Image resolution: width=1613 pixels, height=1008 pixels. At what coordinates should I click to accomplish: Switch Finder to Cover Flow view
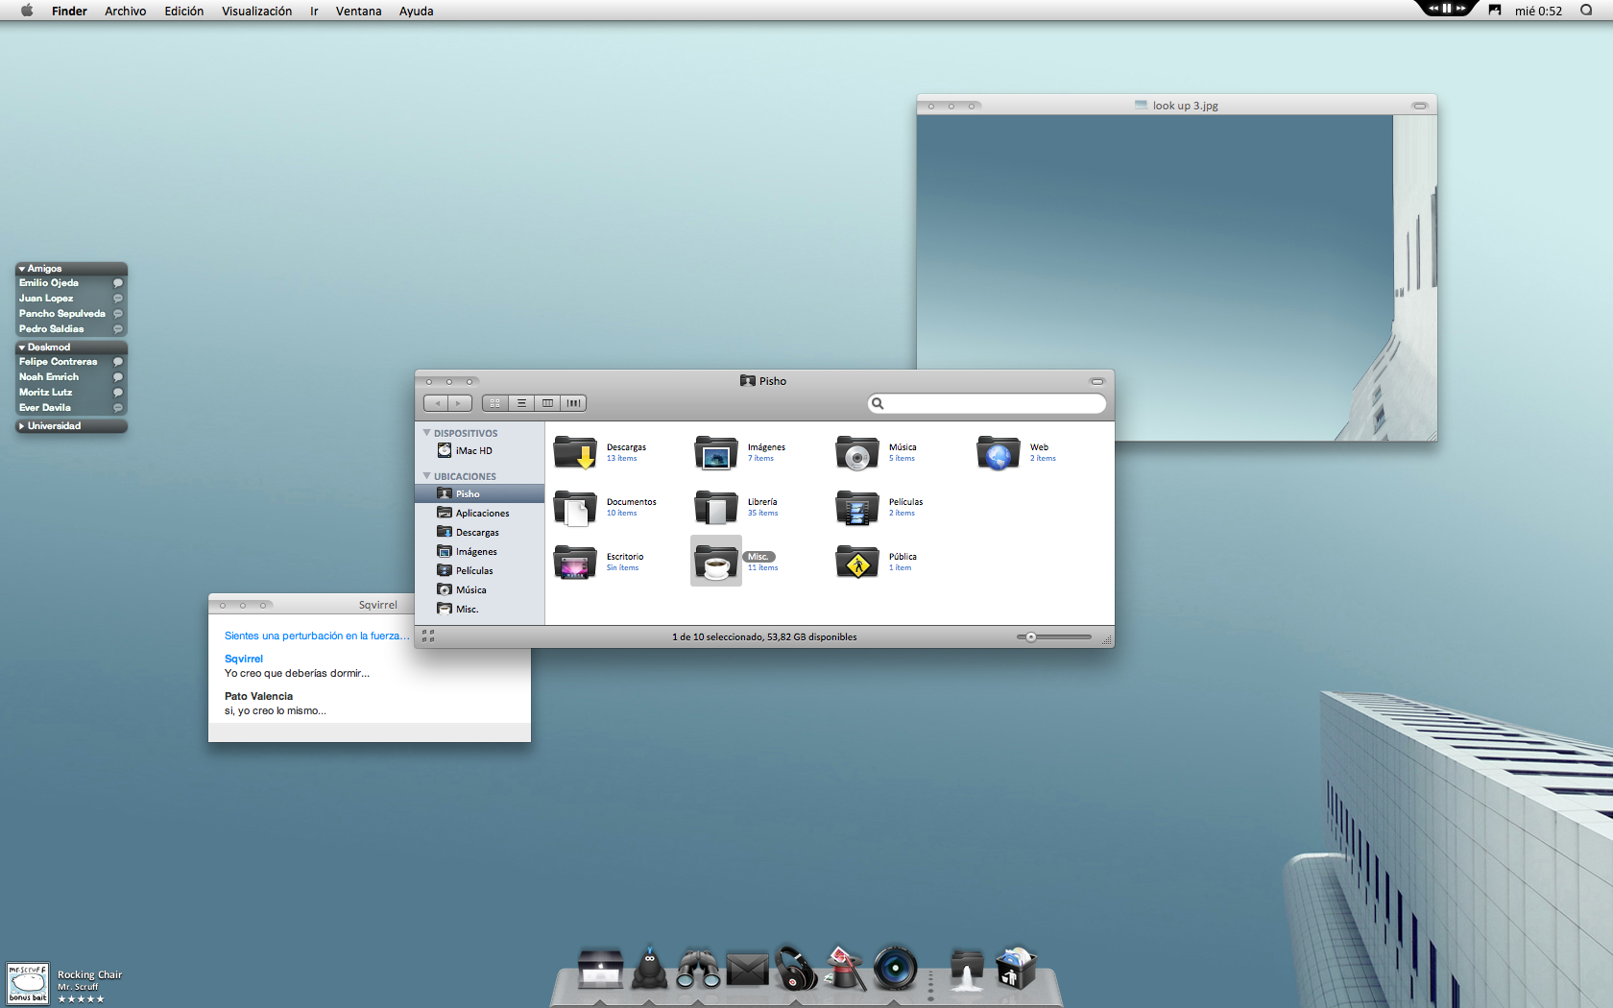click(x=573, y=403)
